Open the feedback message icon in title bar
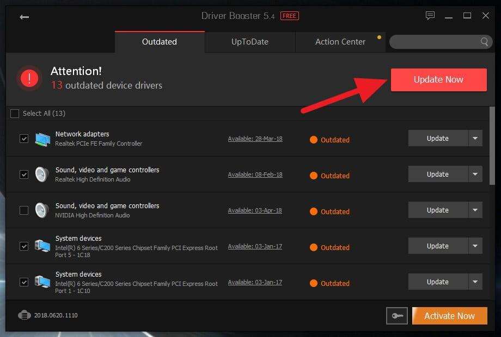The height and width of the screenshot is (337, 501). point(430,16)
